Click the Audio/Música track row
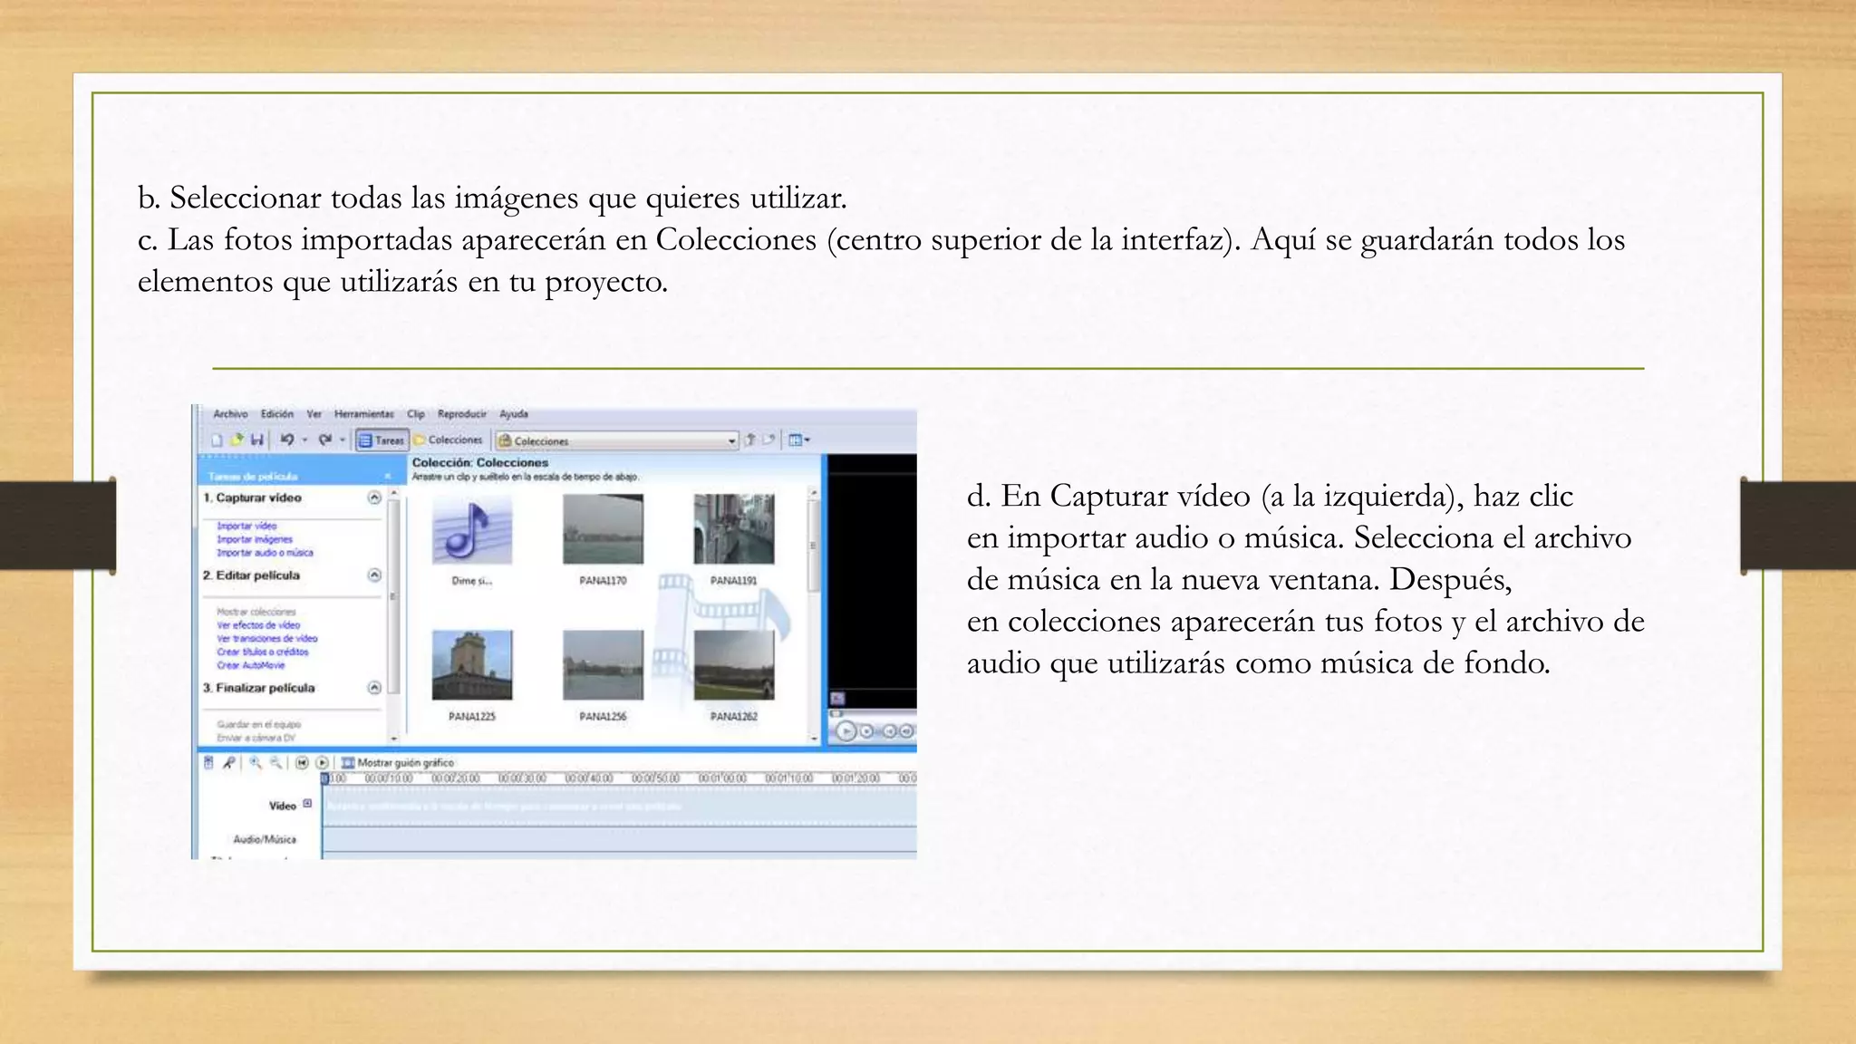The height and width of the screenshot is (1044, 1856). click(621, 840)
